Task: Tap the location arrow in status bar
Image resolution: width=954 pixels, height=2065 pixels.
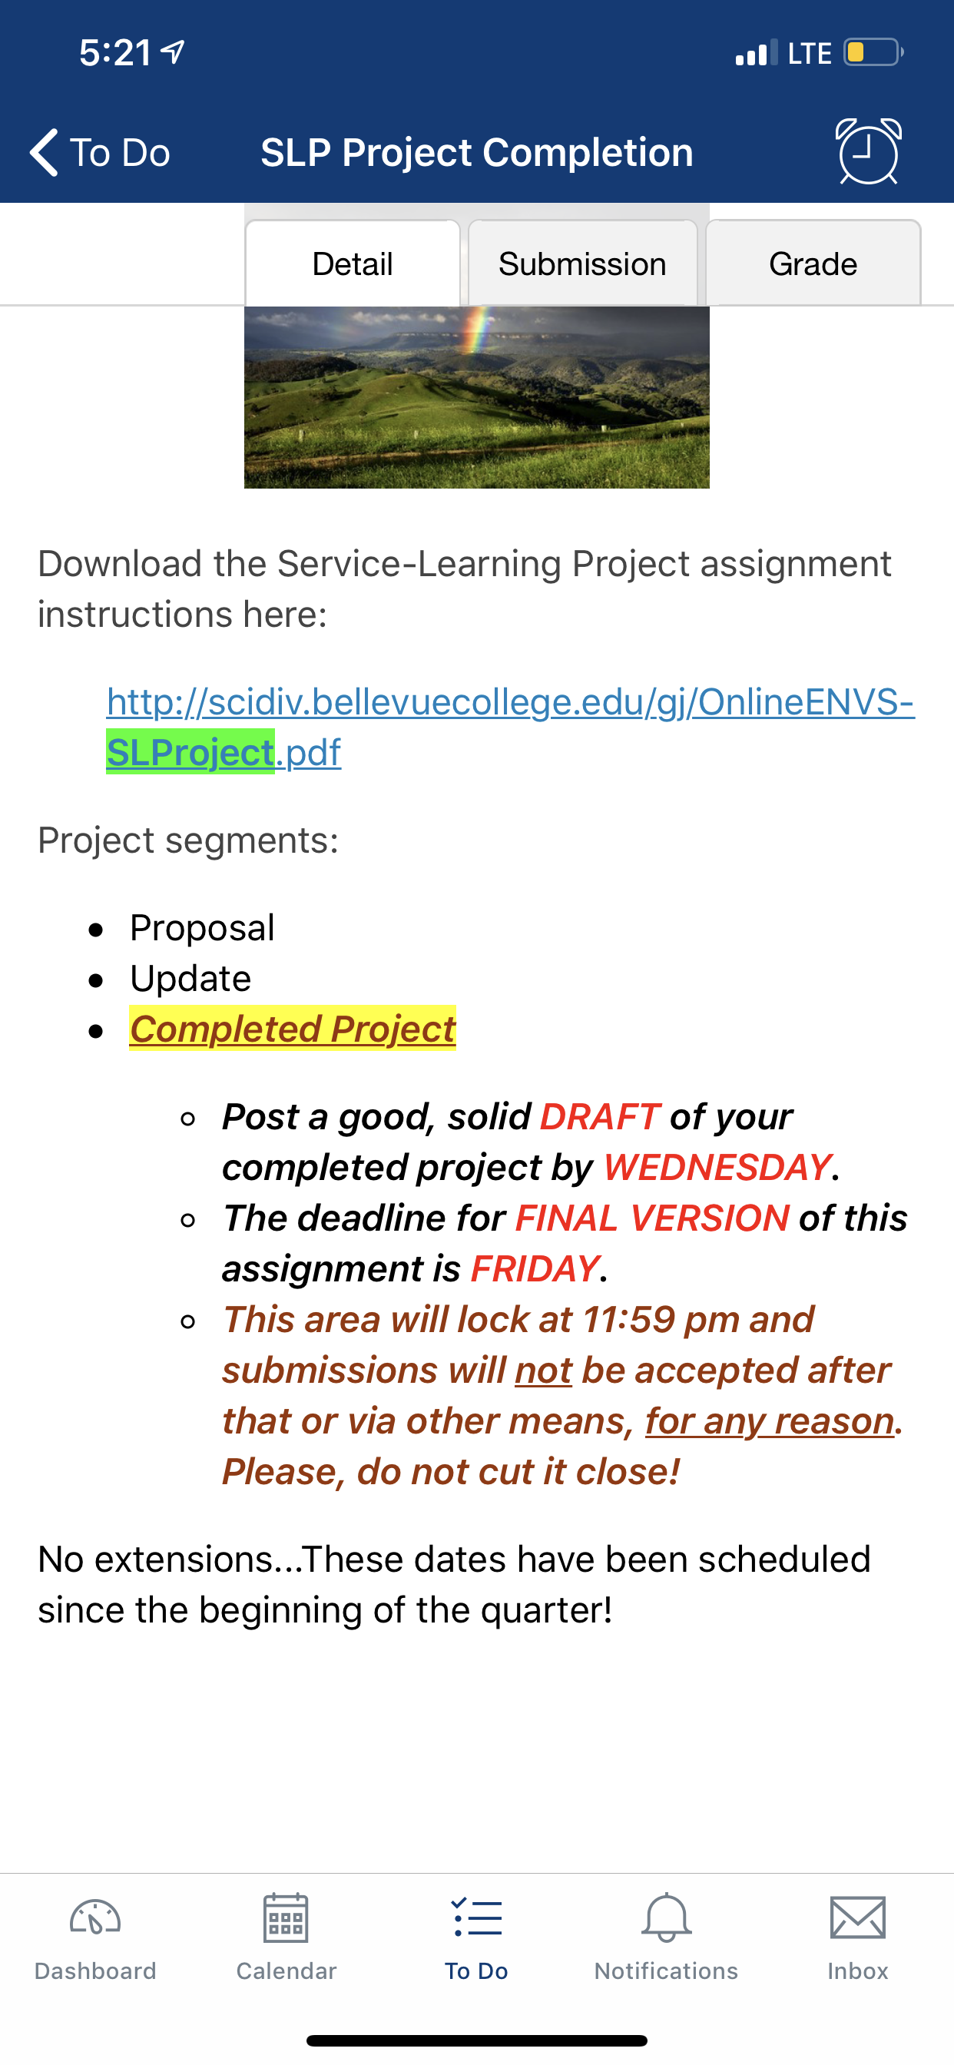Action: tap(173, 53)
